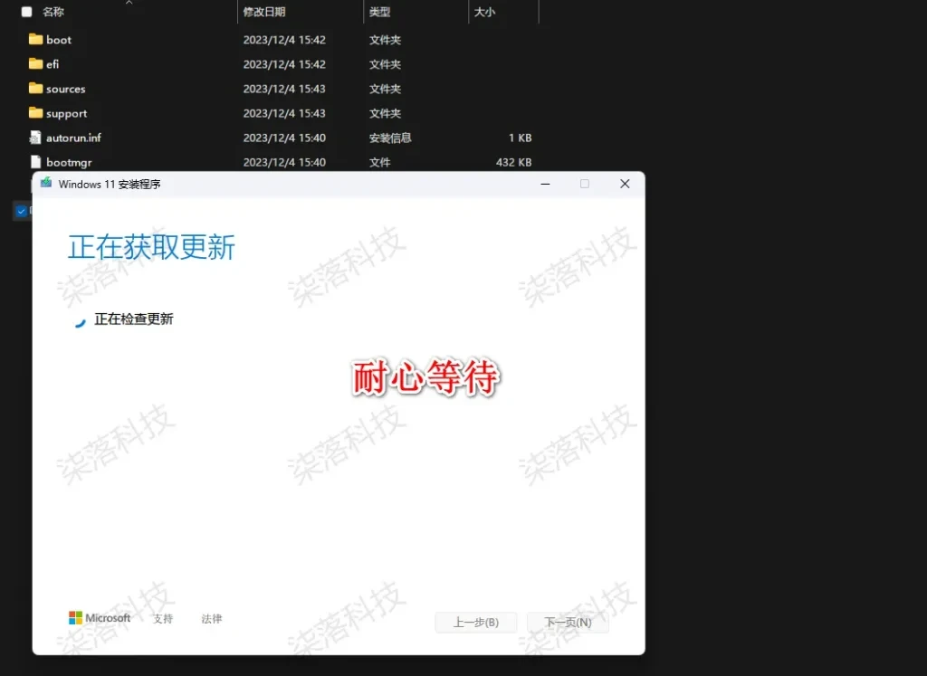Screen dimensions: 927x676
Task: Click the 正在检查更新 status text
Action: (x=134, y=319)
